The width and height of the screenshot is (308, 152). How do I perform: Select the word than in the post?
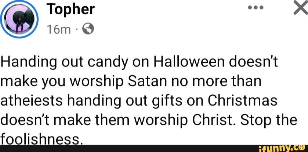pos(246,82)
